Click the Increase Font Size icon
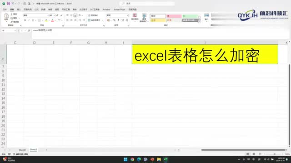This screenshot has height=163, width=291. [57, 15]
